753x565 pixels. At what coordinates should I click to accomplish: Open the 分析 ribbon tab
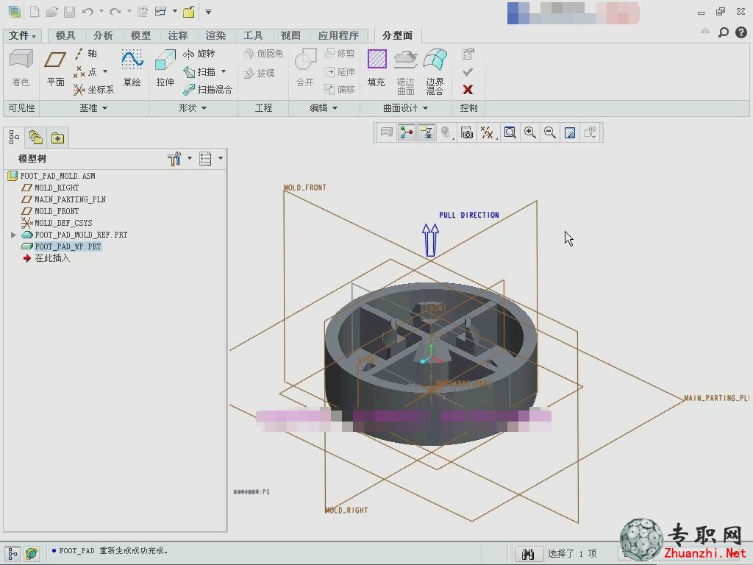pyautogui.click(x=103, y=35)
